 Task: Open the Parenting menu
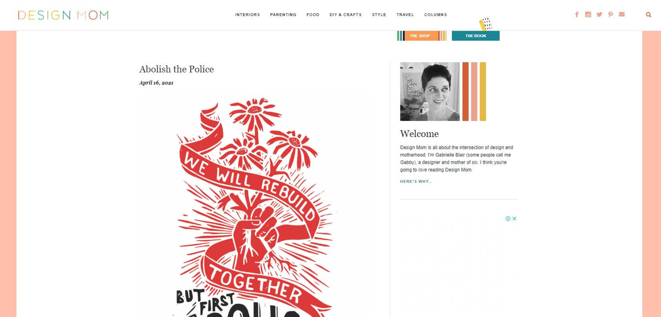(x=283, y=15)
